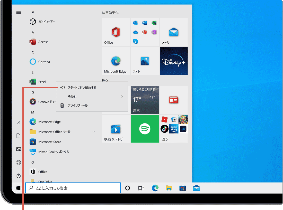Click letter A header in app list
The width and height of the screenshot is (283, 210).
tap(33, 32)
